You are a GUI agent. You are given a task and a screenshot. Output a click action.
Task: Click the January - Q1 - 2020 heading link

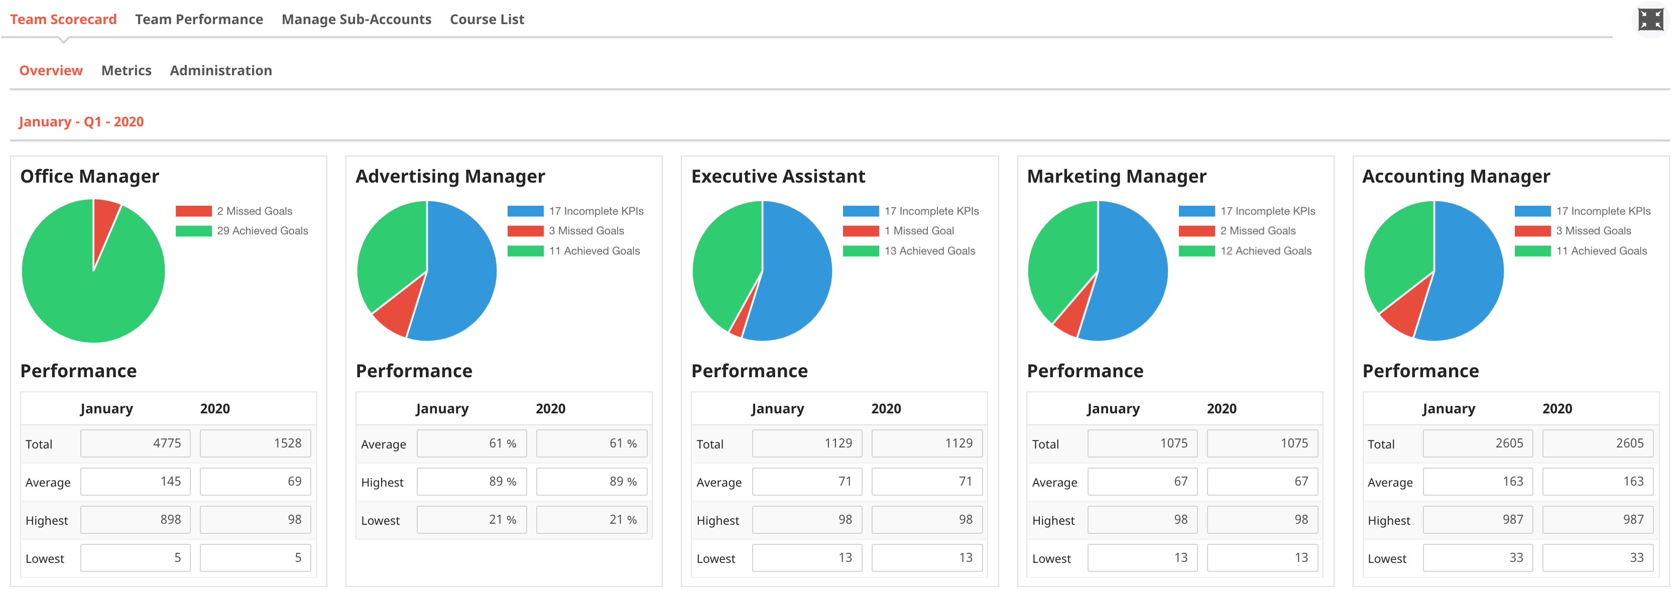coord(81,122)
